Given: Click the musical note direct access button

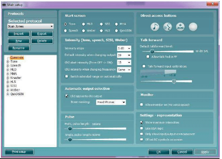Looking at the screenshot, I should point(155,27).
